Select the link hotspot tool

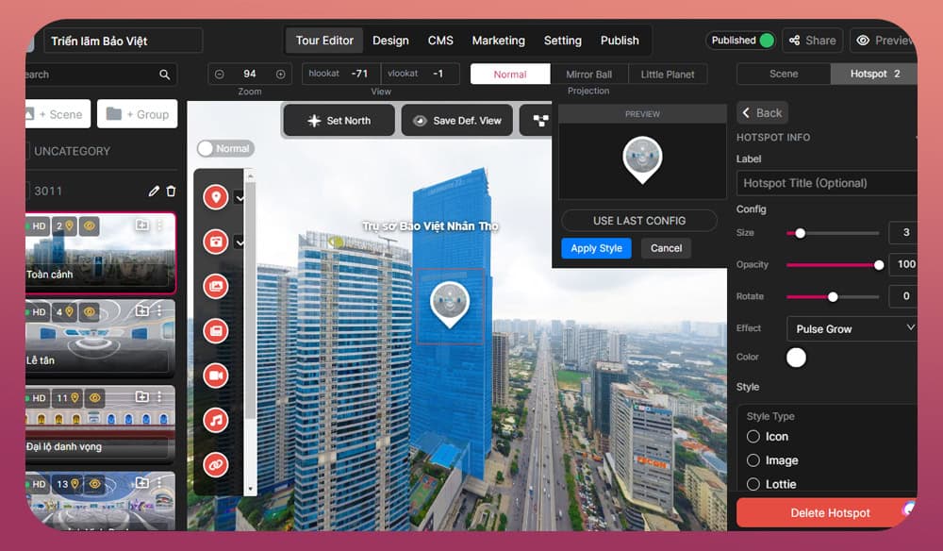(x=215, y=461)
